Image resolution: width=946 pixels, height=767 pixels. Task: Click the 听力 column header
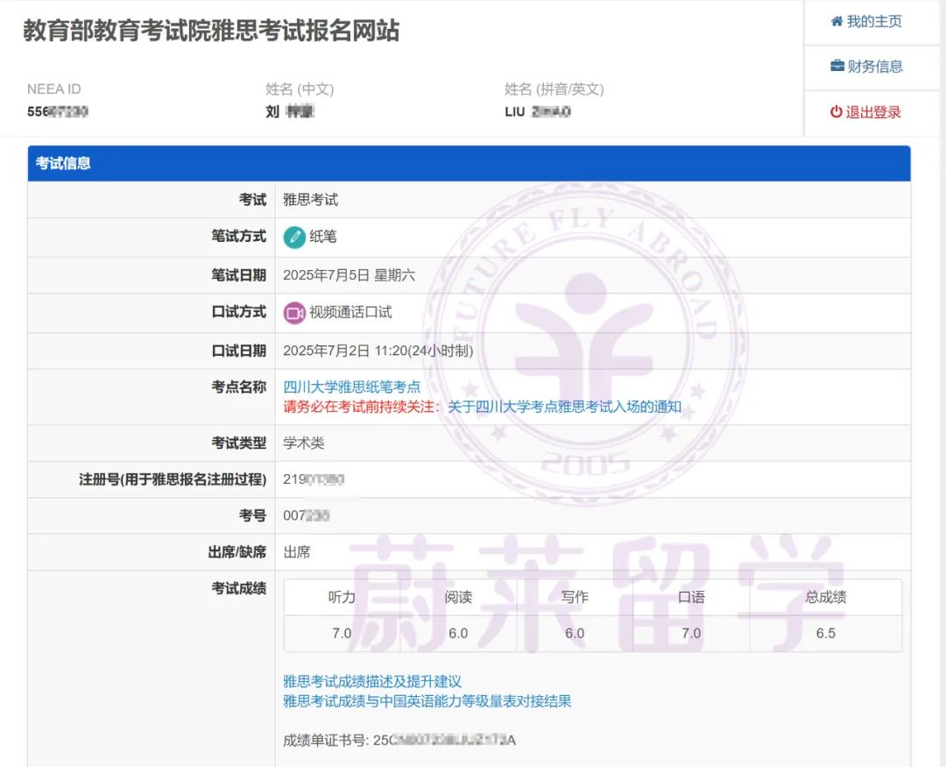tap(342, 597)
